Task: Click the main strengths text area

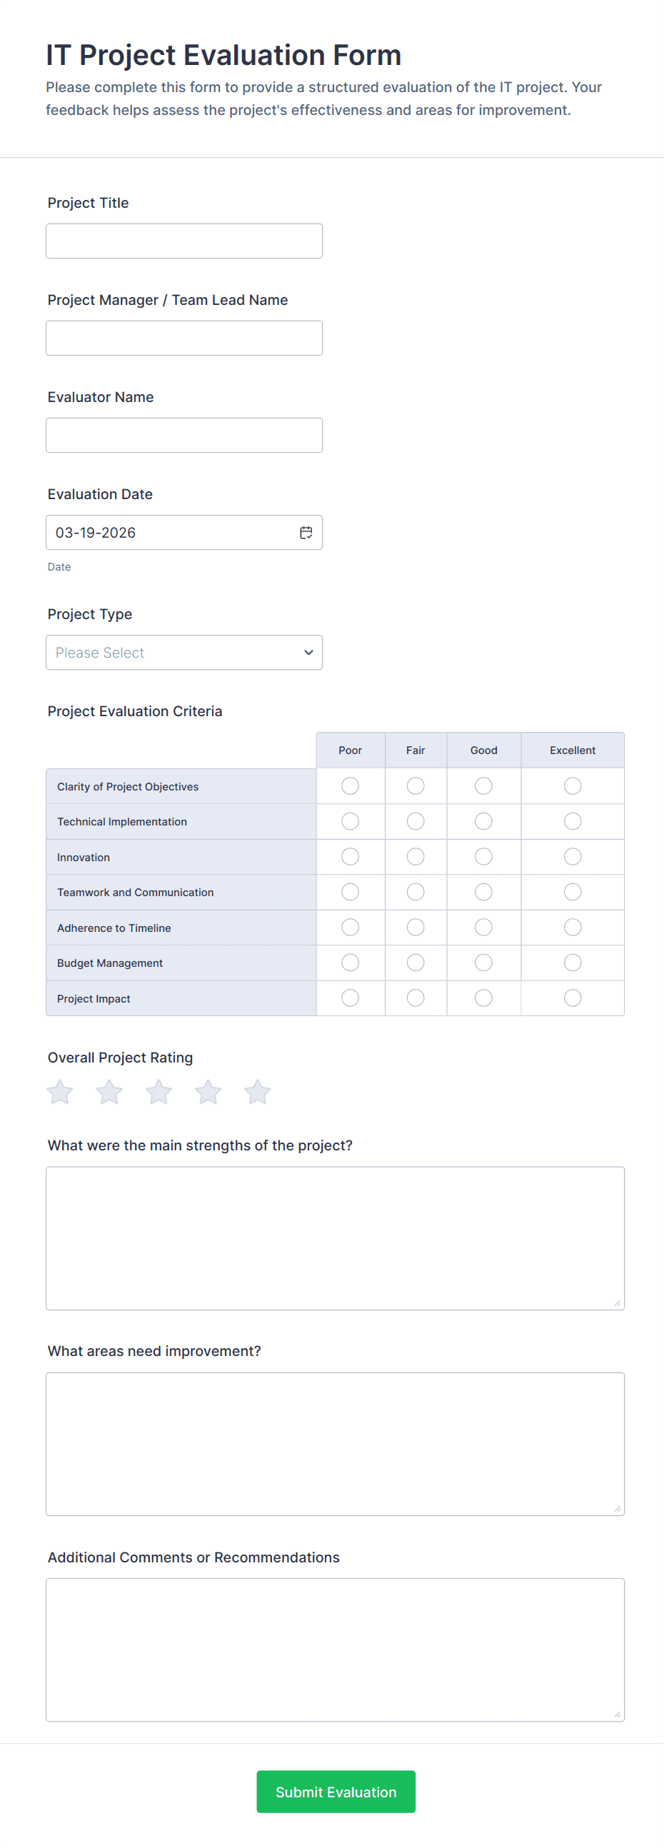Action: pyautogui.click(x=335, y=1237)
